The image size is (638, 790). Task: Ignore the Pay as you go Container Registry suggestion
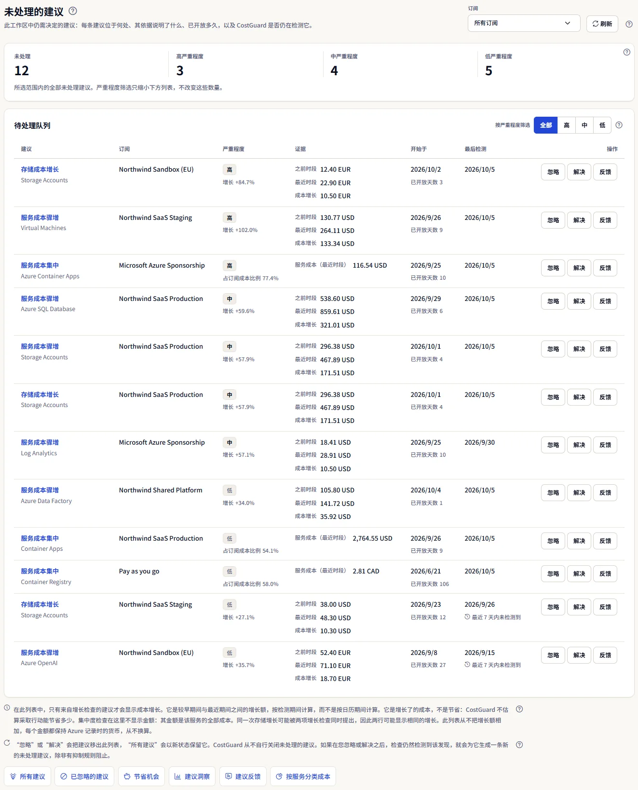click(553, 574)
